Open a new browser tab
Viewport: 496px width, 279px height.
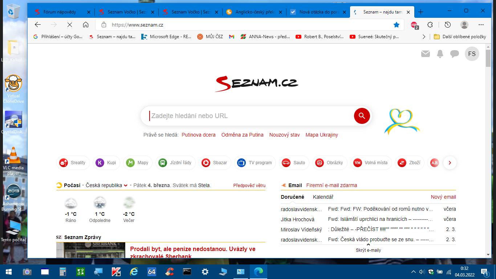[x=420, y=12]
